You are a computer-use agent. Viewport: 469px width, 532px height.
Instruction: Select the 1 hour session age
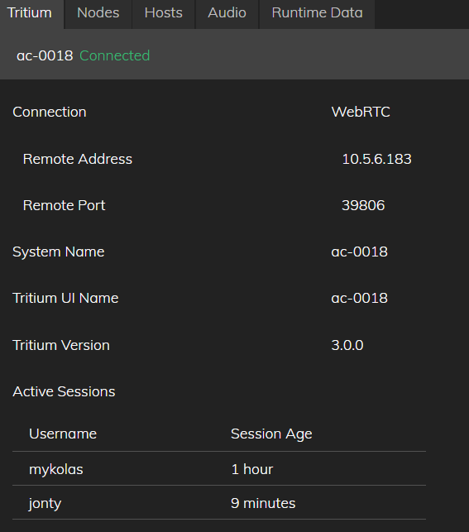252,469
